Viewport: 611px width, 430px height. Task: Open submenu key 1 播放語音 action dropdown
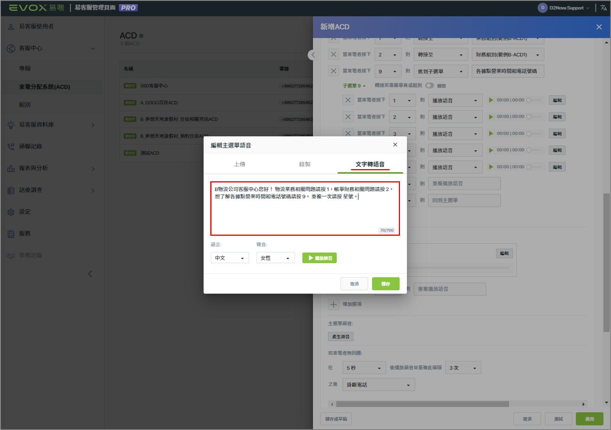[455, 101]
